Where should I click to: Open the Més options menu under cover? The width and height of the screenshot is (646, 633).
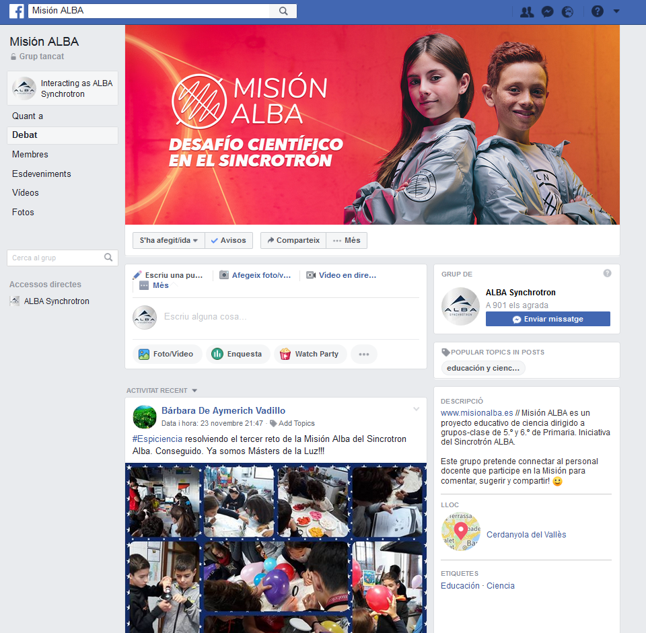(x=347, y=241)
